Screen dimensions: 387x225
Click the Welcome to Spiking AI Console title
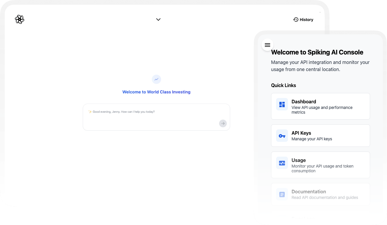tap(317, 52)
